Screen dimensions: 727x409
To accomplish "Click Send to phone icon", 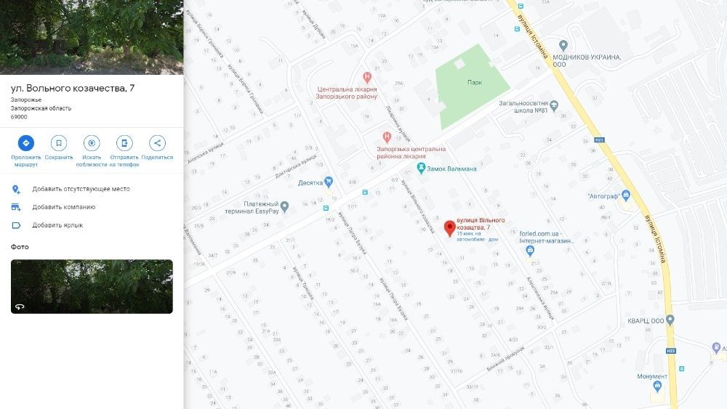I will tap(124, 143).
